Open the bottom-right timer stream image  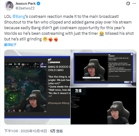(103, 106)
